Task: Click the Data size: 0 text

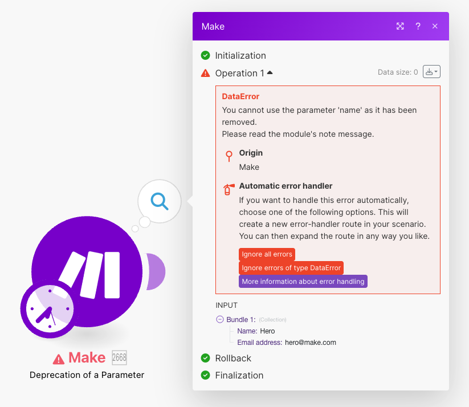Action: point(398,72)
